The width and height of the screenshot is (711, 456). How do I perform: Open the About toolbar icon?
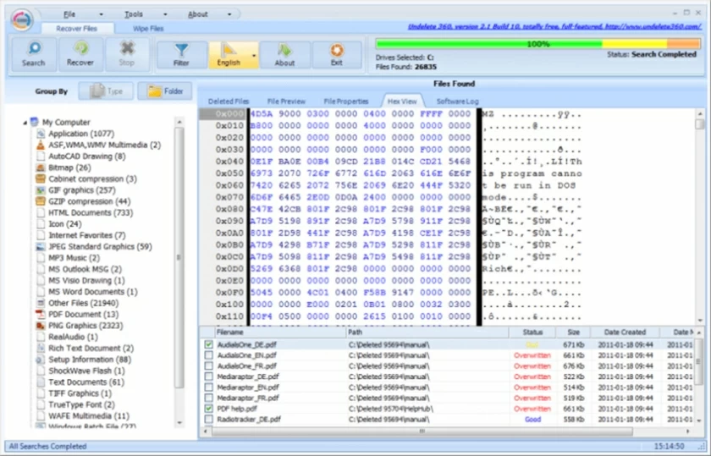click(284, 54)
